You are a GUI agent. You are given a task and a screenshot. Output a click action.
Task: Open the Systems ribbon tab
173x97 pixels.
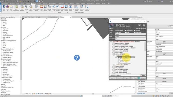click(28, 4)
